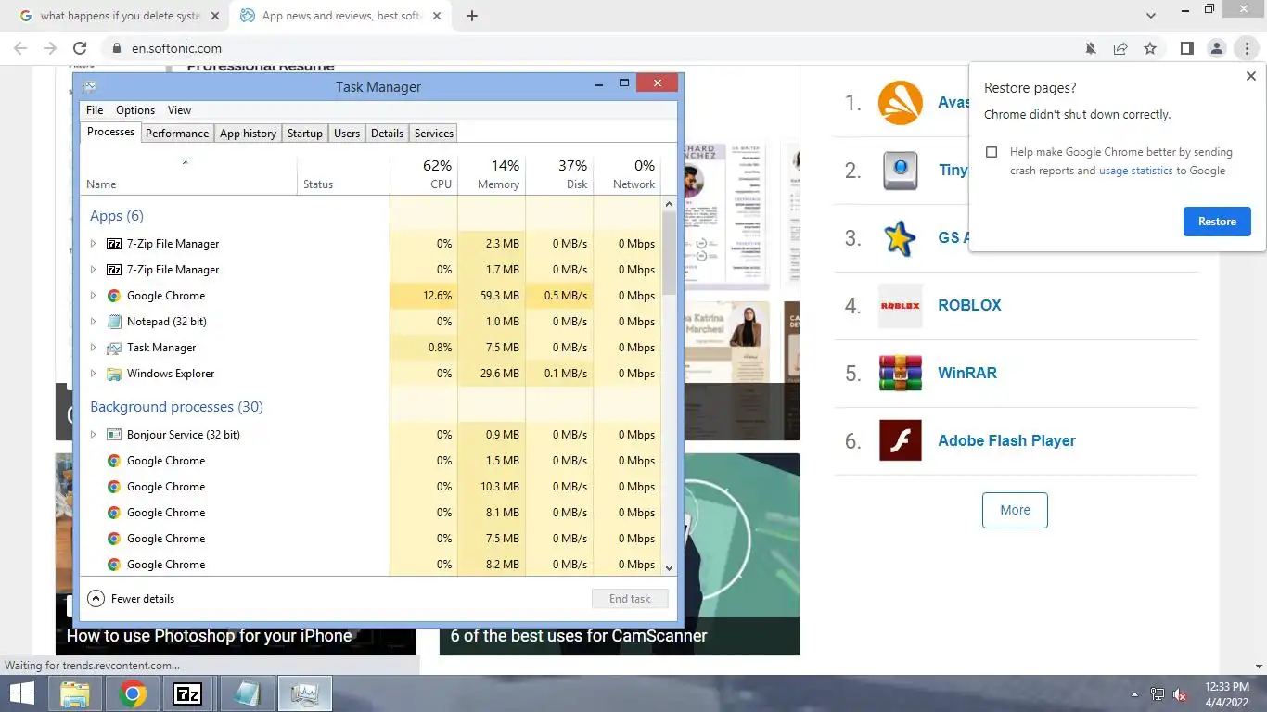Reload the Chrome page
Screen dimensions: 1267x712
pos(80,48)
